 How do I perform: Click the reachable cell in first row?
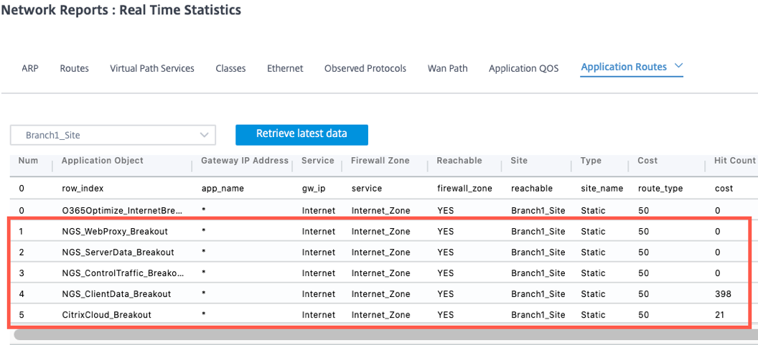pos(532,189)
